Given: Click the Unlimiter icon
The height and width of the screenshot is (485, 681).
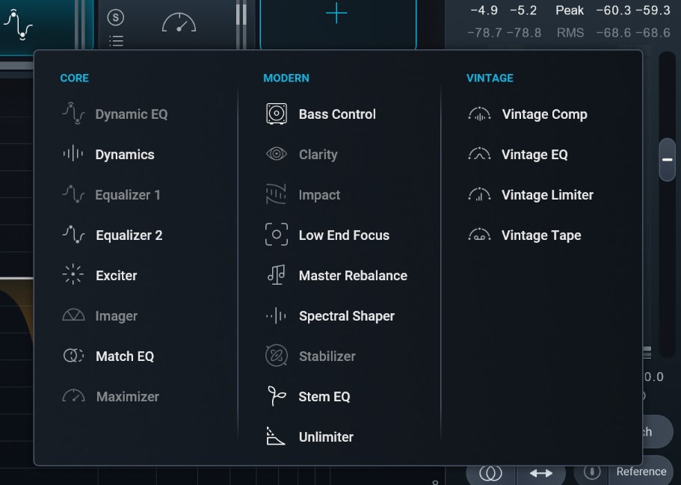Looking at the screenshot, I should (x=276, y=436).
